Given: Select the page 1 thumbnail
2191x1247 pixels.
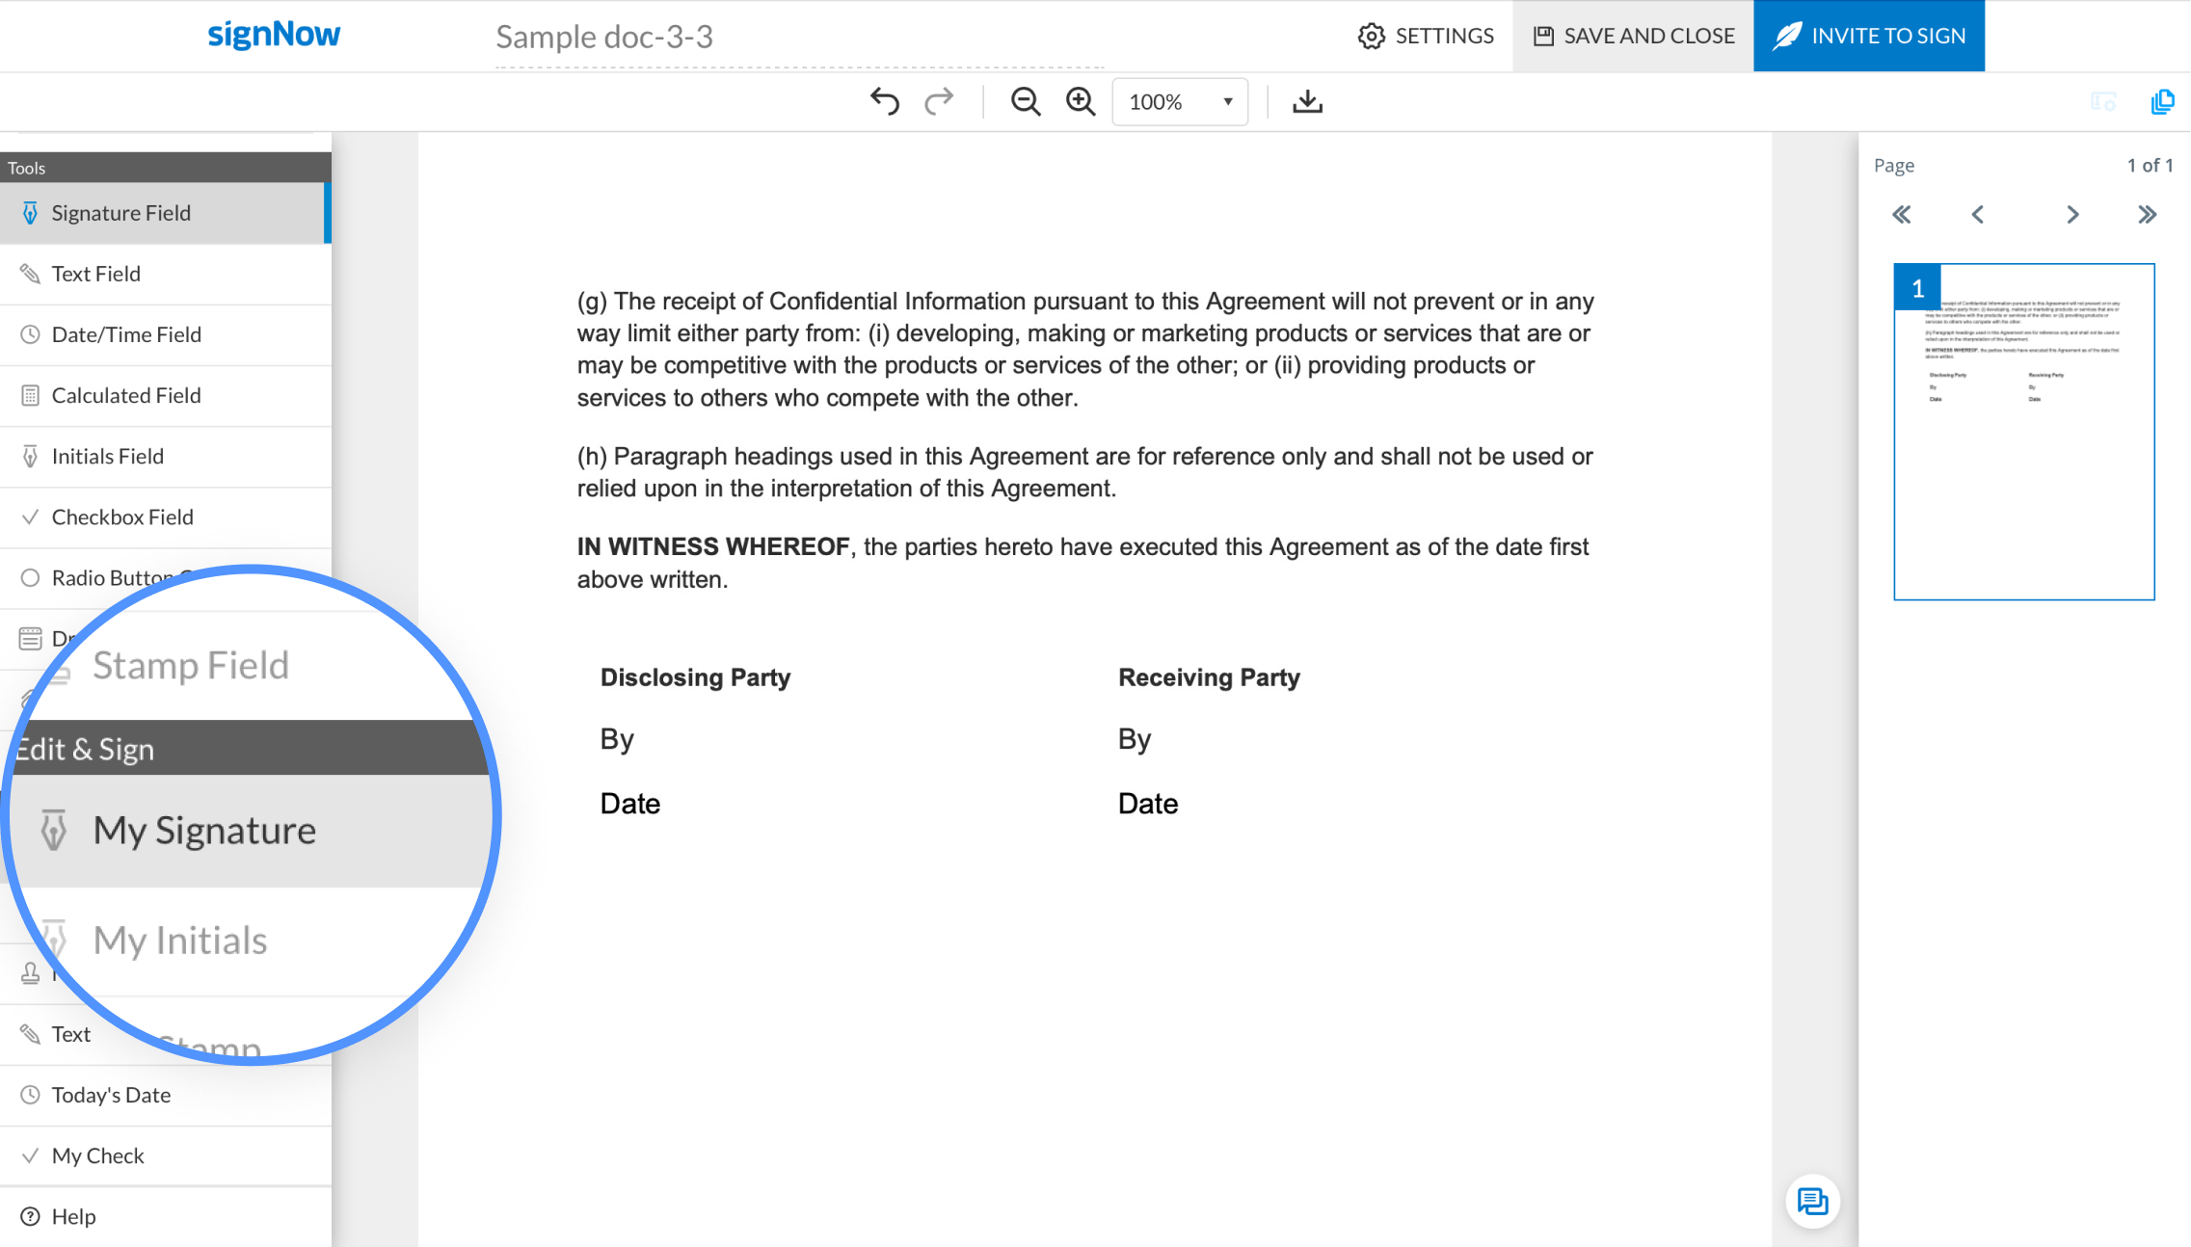Looking at the screenshot, I should (2023, 431).
